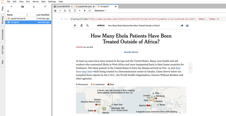
Task: Copy the selected cell with the copy icon
Action: pos(70,11)
